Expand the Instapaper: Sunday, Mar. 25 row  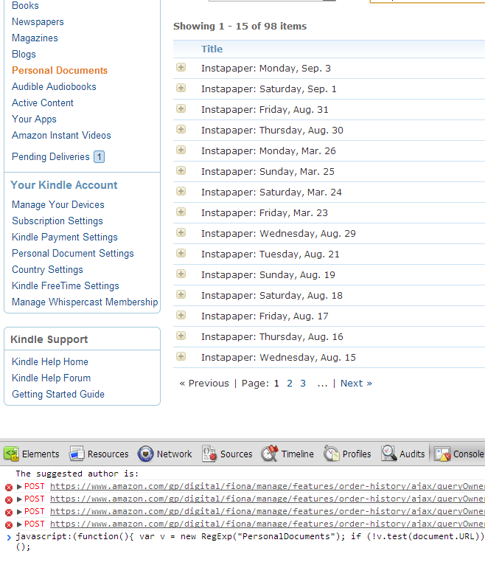point(181,170)
